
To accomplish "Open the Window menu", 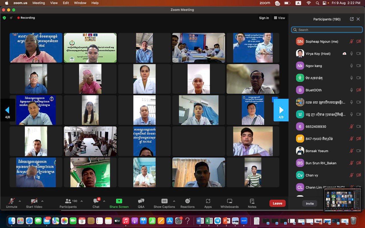I will tap(80, 3).
